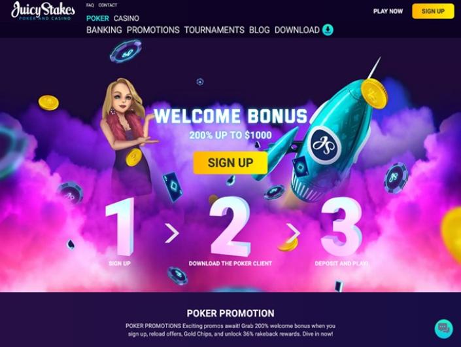This screenshot has width=461, height=347.
Task: Click the large number 1 step
Action: [x=121, y=227]
